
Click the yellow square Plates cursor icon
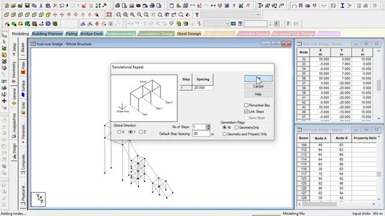pyautogui.click(x=4, y=55)
